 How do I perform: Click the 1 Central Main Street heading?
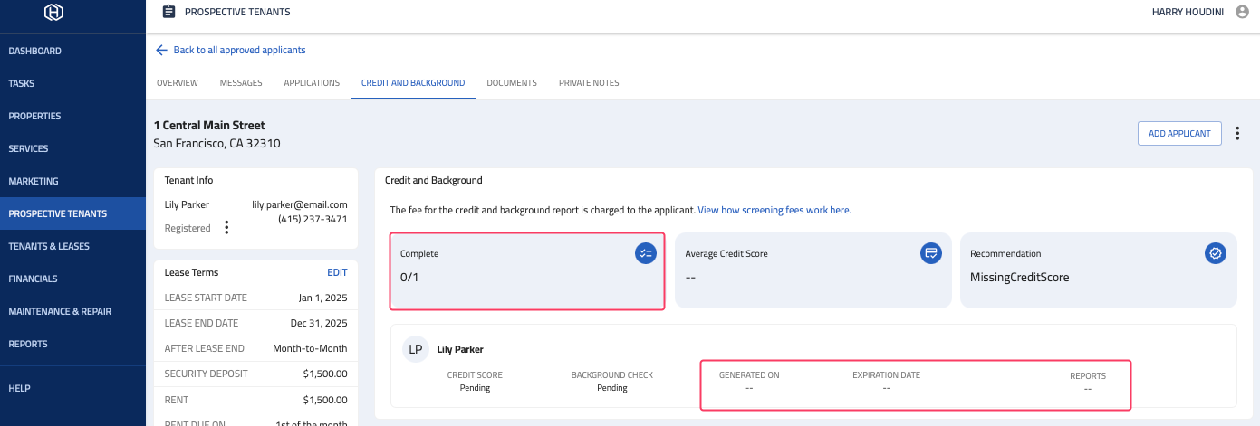click(209, 126)
